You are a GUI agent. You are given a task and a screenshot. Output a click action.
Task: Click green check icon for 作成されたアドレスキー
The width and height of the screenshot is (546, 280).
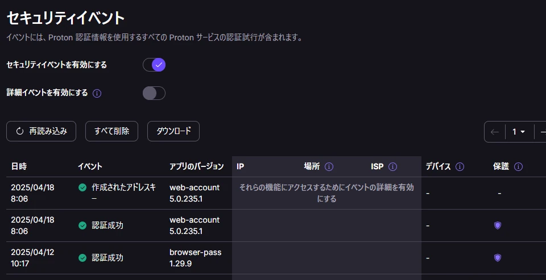pos(82,188)
